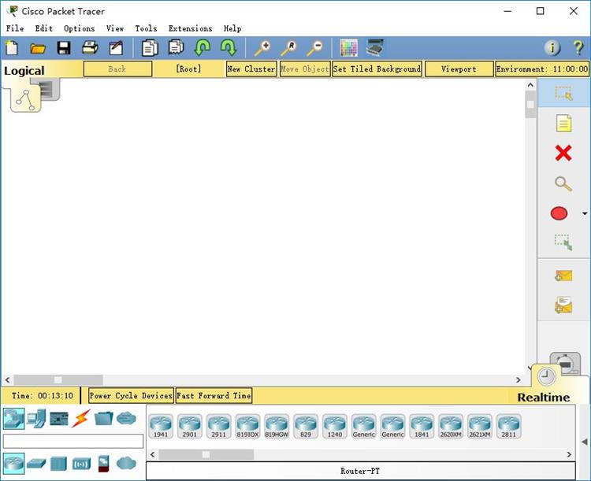Click the Environment time button
The width and height of the screenshot is (591, 481).
point(542,69)
